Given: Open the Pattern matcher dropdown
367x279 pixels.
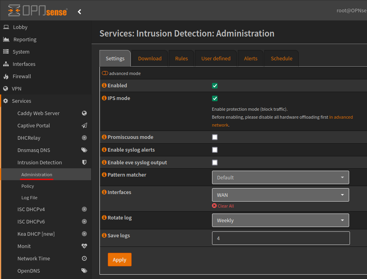Looking at the screenshot, I should click(280, 177).
